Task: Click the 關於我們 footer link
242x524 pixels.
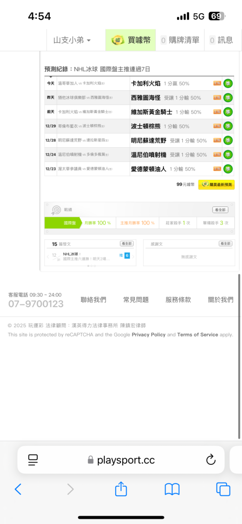Action: tap(221, 300)
